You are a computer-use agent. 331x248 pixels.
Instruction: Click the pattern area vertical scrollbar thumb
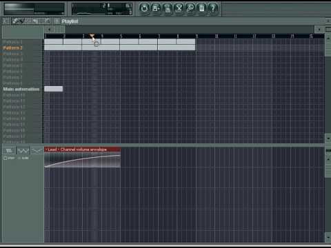click(328, 49)
